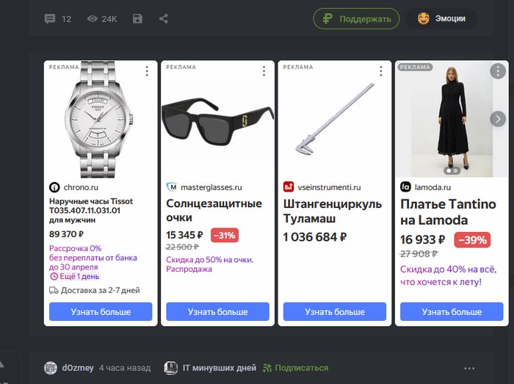Click the eye views icon showing 24K
Image resolution: width=514 pixels, height=384 pixels.
[x=93, y=19]
